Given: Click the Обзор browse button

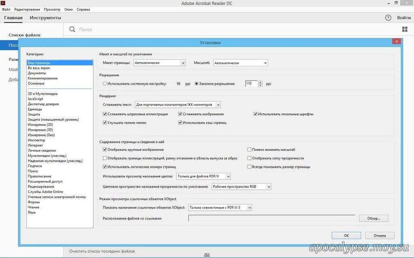Looking at the screenshot, I should click(374, 218).
